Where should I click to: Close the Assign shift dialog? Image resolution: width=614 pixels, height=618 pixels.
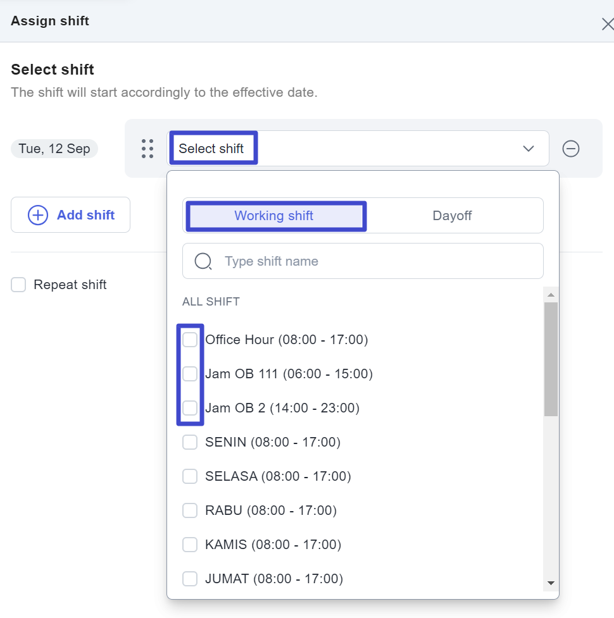pyautogui.click(x=607, y=25)
